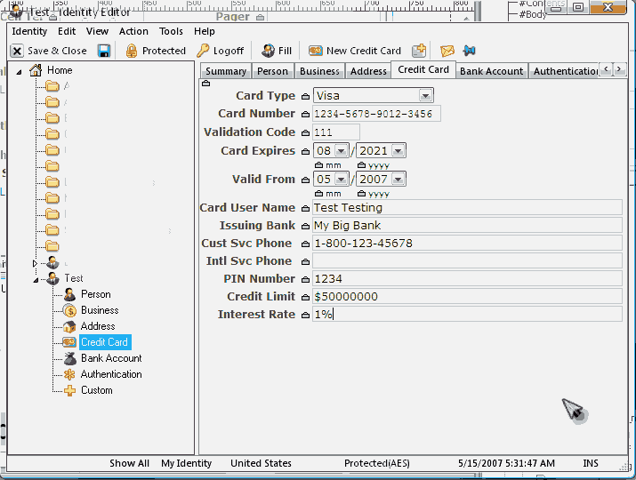Click the Save & Close toolbar button
Viewport: 636px width, 480px height.
coord(49,51)
